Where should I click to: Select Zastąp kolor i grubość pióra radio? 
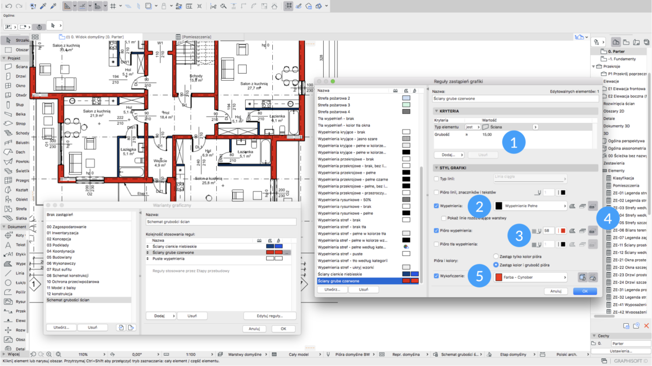(496, 265)
